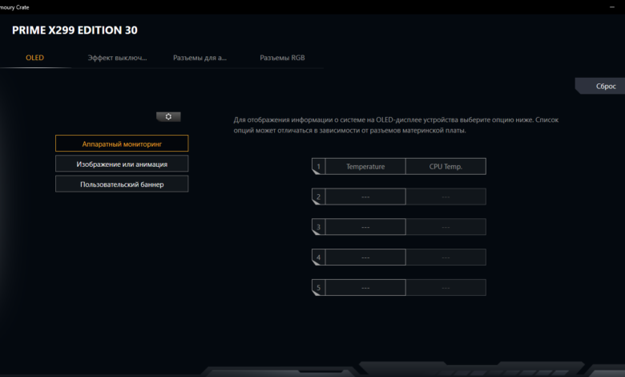Open the second dropdown in row 3
Screen dimensions: 625x377
coord(446,227)
